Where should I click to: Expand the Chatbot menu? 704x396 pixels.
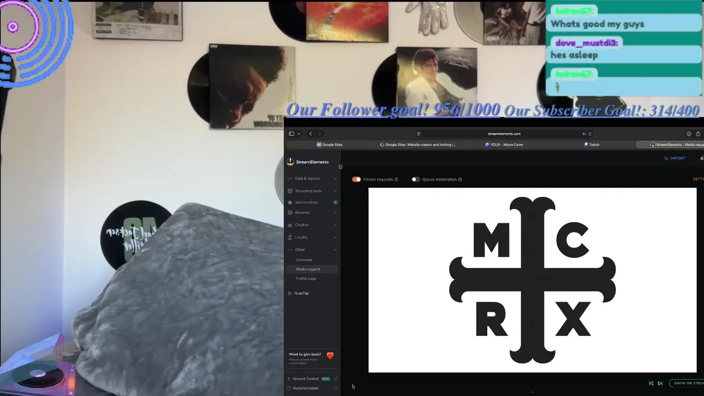[312, 225]
